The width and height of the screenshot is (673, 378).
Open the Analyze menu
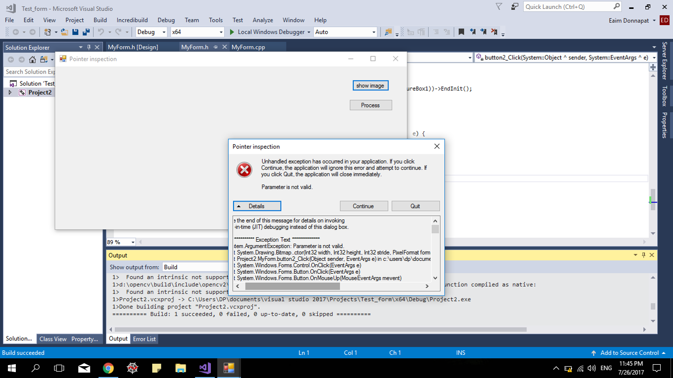[x=263, y=20]
